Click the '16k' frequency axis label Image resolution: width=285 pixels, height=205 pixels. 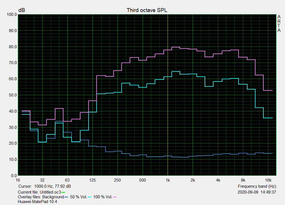point(268,180)
